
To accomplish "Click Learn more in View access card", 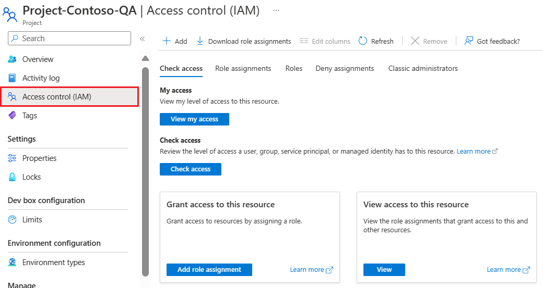I will coord(503,270).
